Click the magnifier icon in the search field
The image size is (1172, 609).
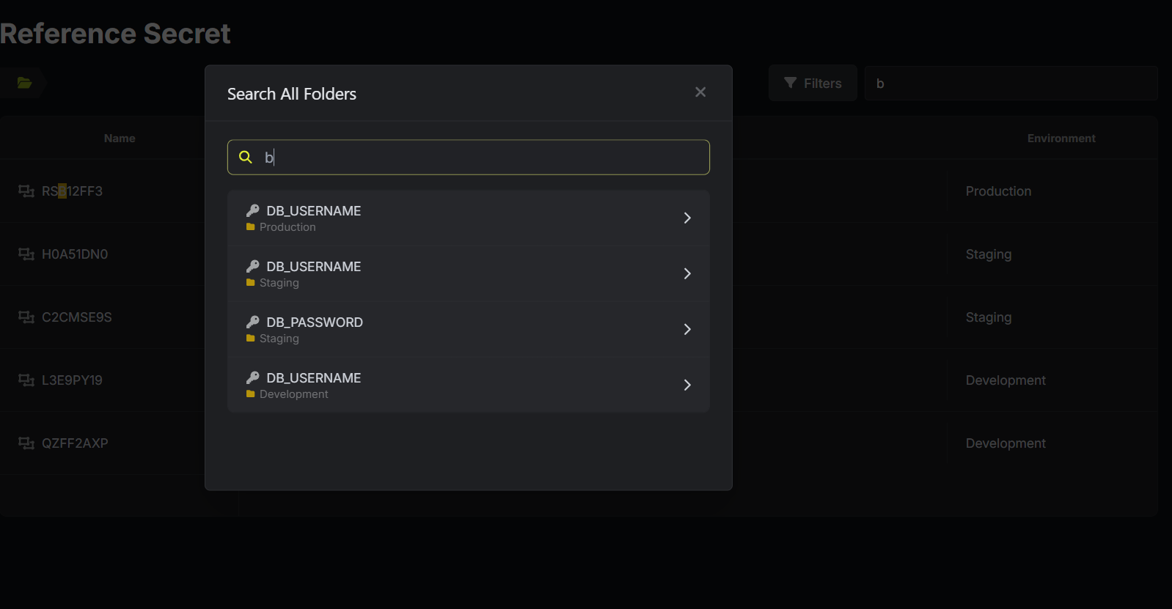(246, 157)
